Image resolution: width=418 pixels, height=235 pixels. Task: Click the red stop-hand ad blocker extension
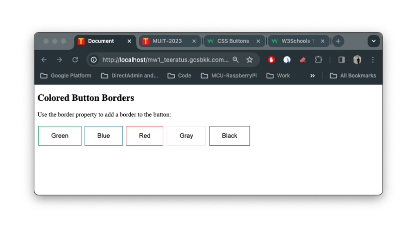(x=271, y=60)
